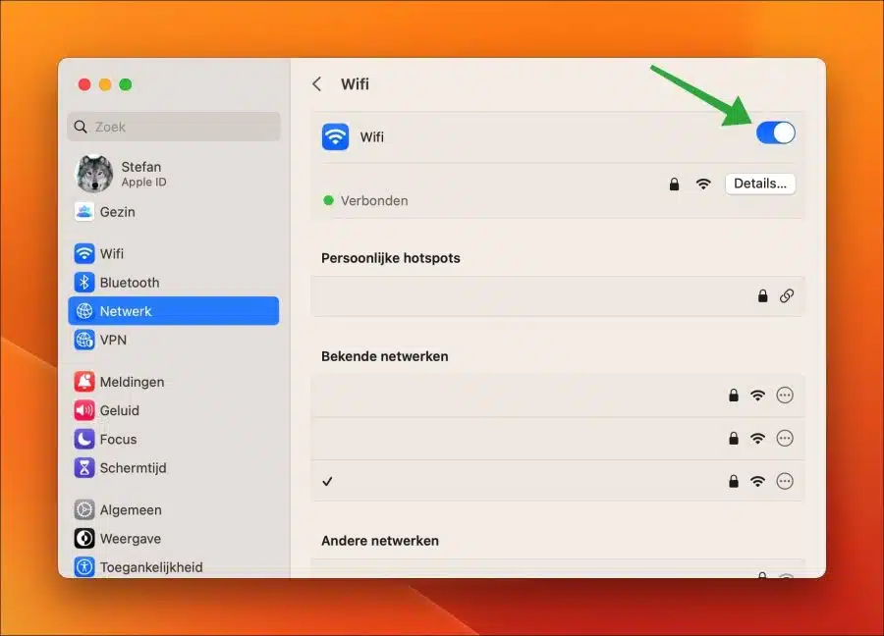
Task: Click the magnifying glass search icon
Action: click(81, 127)
